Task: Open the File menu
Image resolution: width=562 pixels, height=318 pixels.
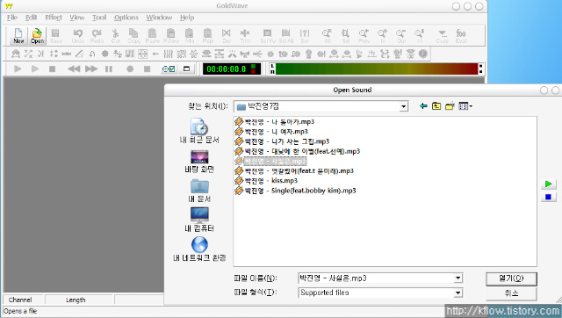Action: 11,18
